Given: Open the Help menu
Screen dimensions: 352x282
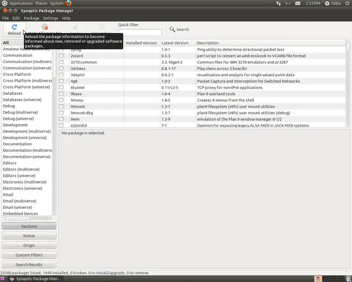Looking at the screenshot, I should pyautogui.click(x=66, y=18).
